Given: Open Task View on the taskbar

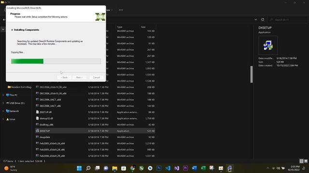Looking at the screenshot, I should coord(97,168).
